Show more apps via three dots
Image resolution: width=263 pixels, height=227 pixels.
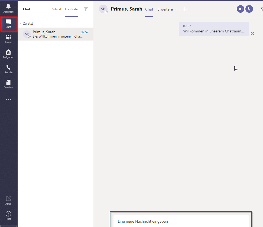(x=8, y=99)
